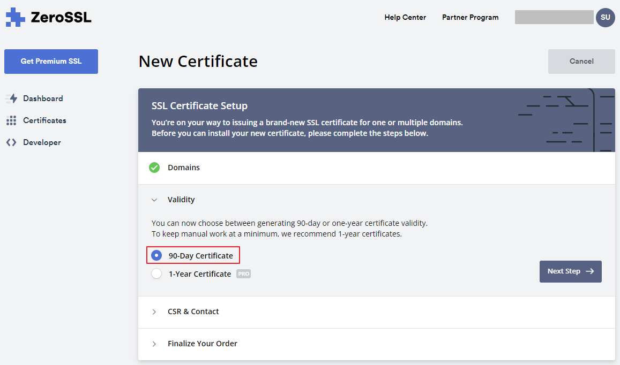Open the Help Center link
The height and width of the screenshot is (365, 620).
pos(405,17)
